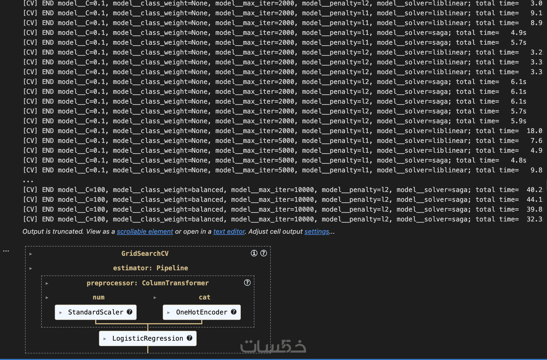
Task: Click LogisticRegression help question mark icon
Action: tap(190, 338)
